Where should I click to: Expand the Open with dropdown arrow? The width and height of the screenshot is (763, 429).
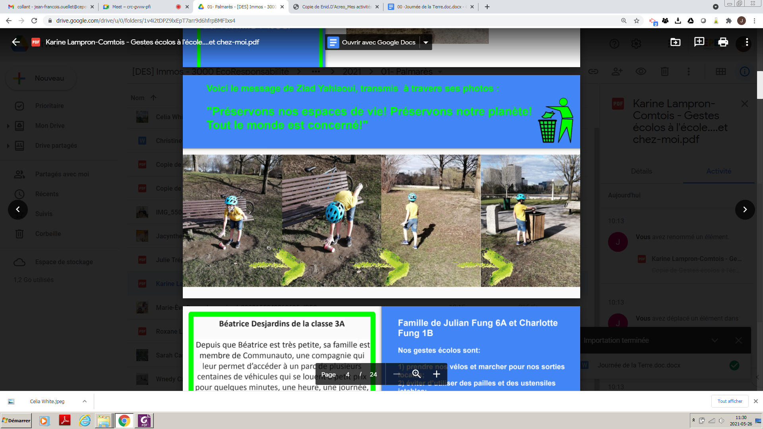(426, 43)
